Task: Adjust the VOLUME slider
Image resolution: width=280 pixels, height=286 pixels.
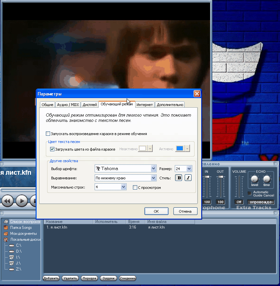Action: [239, 186]
